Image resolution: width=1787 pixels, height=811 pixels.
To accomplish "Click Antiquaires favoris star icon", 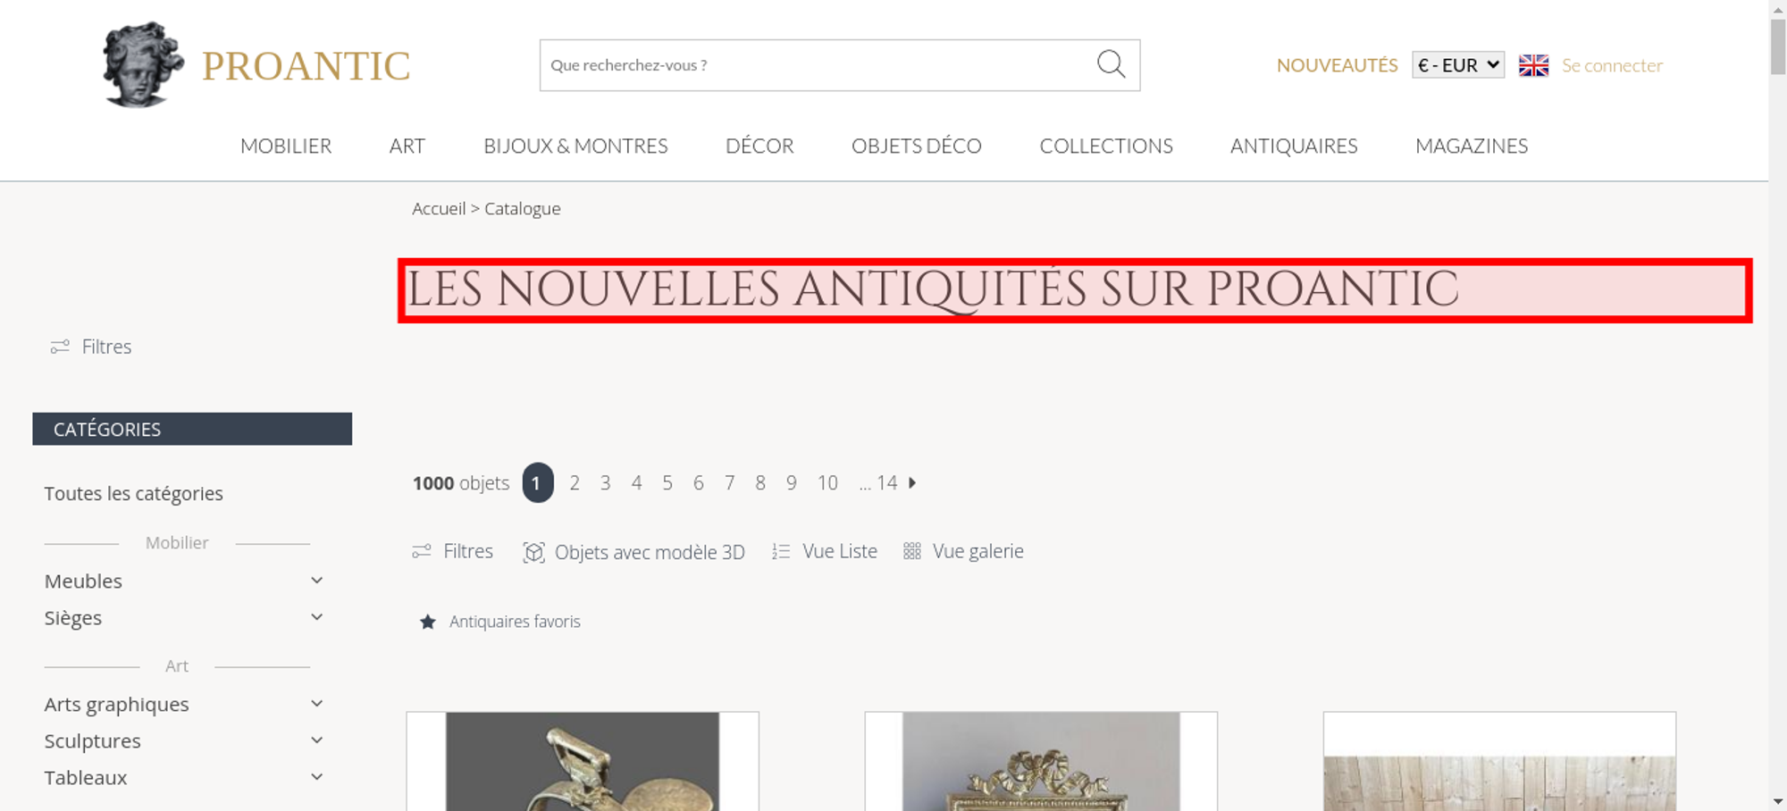I will coord(428,622).
